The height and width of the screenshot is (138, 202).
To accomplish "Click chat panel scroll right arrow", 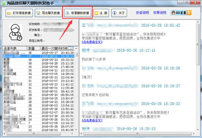I will (x=194, y=134).
